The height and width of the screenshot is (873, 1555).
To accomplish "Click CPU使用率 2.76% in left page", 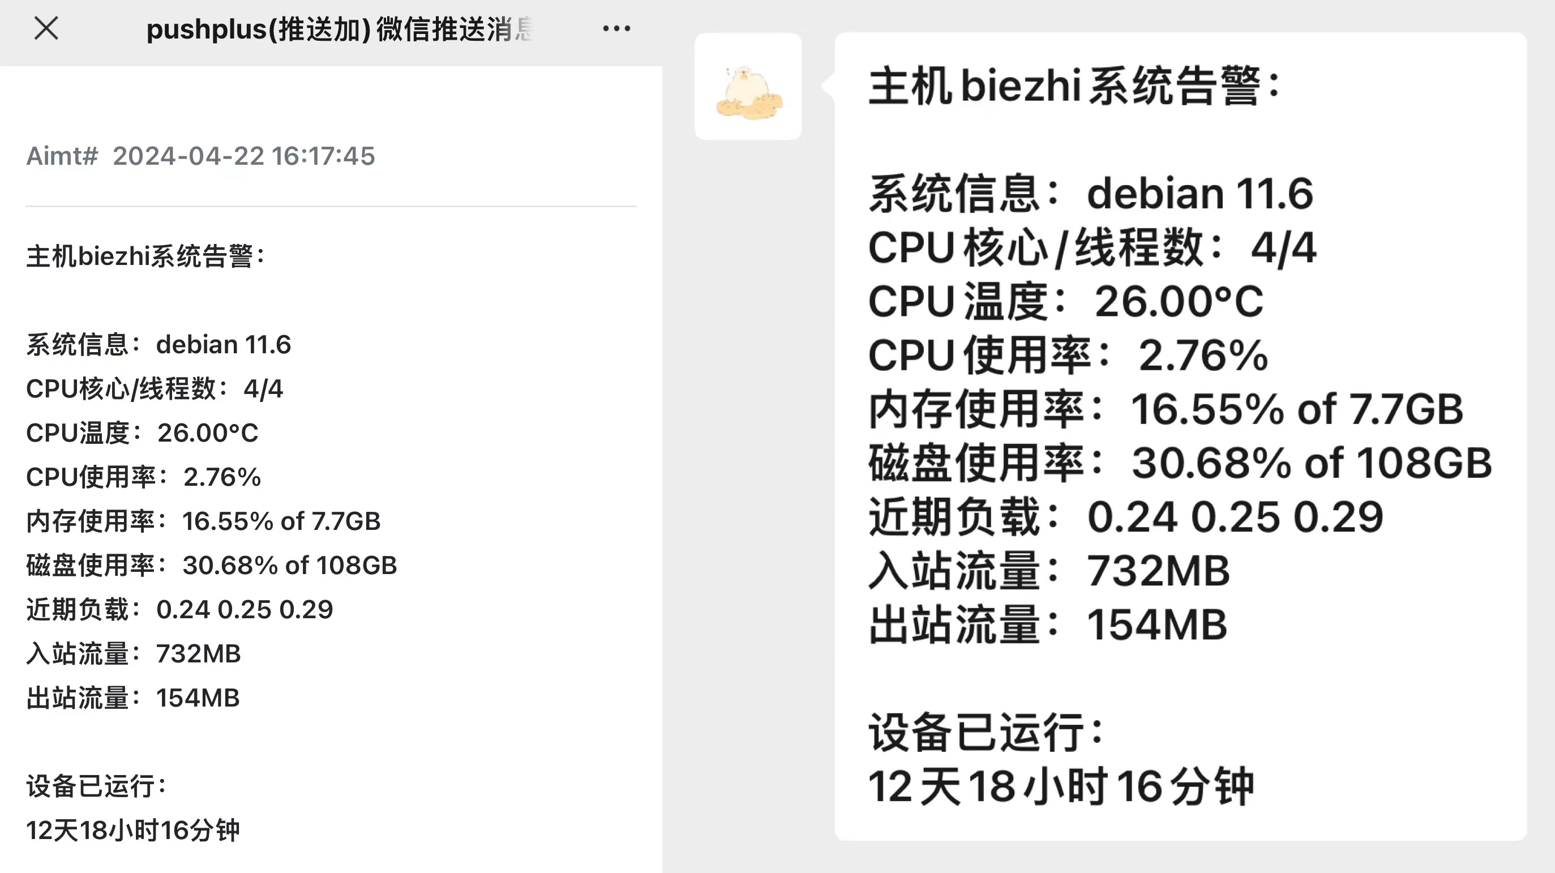I will (x=144, y=477).
